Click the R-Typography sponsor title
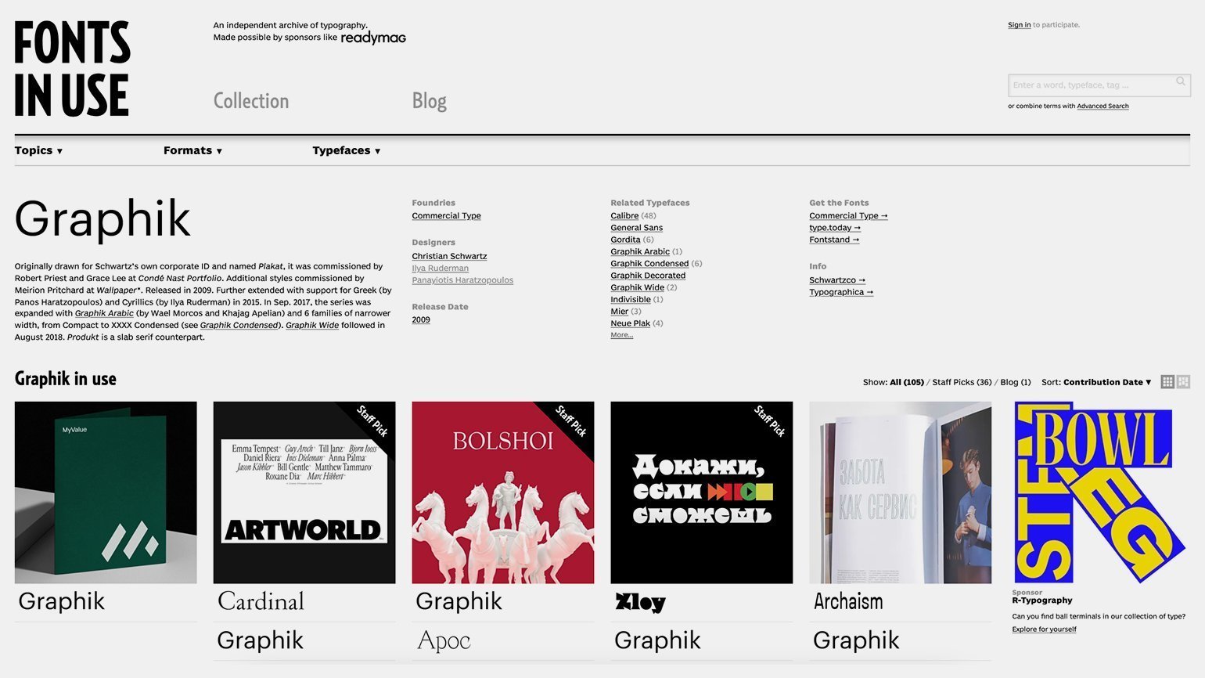This screenshot has height=678, width=1205. (1042, 600)
